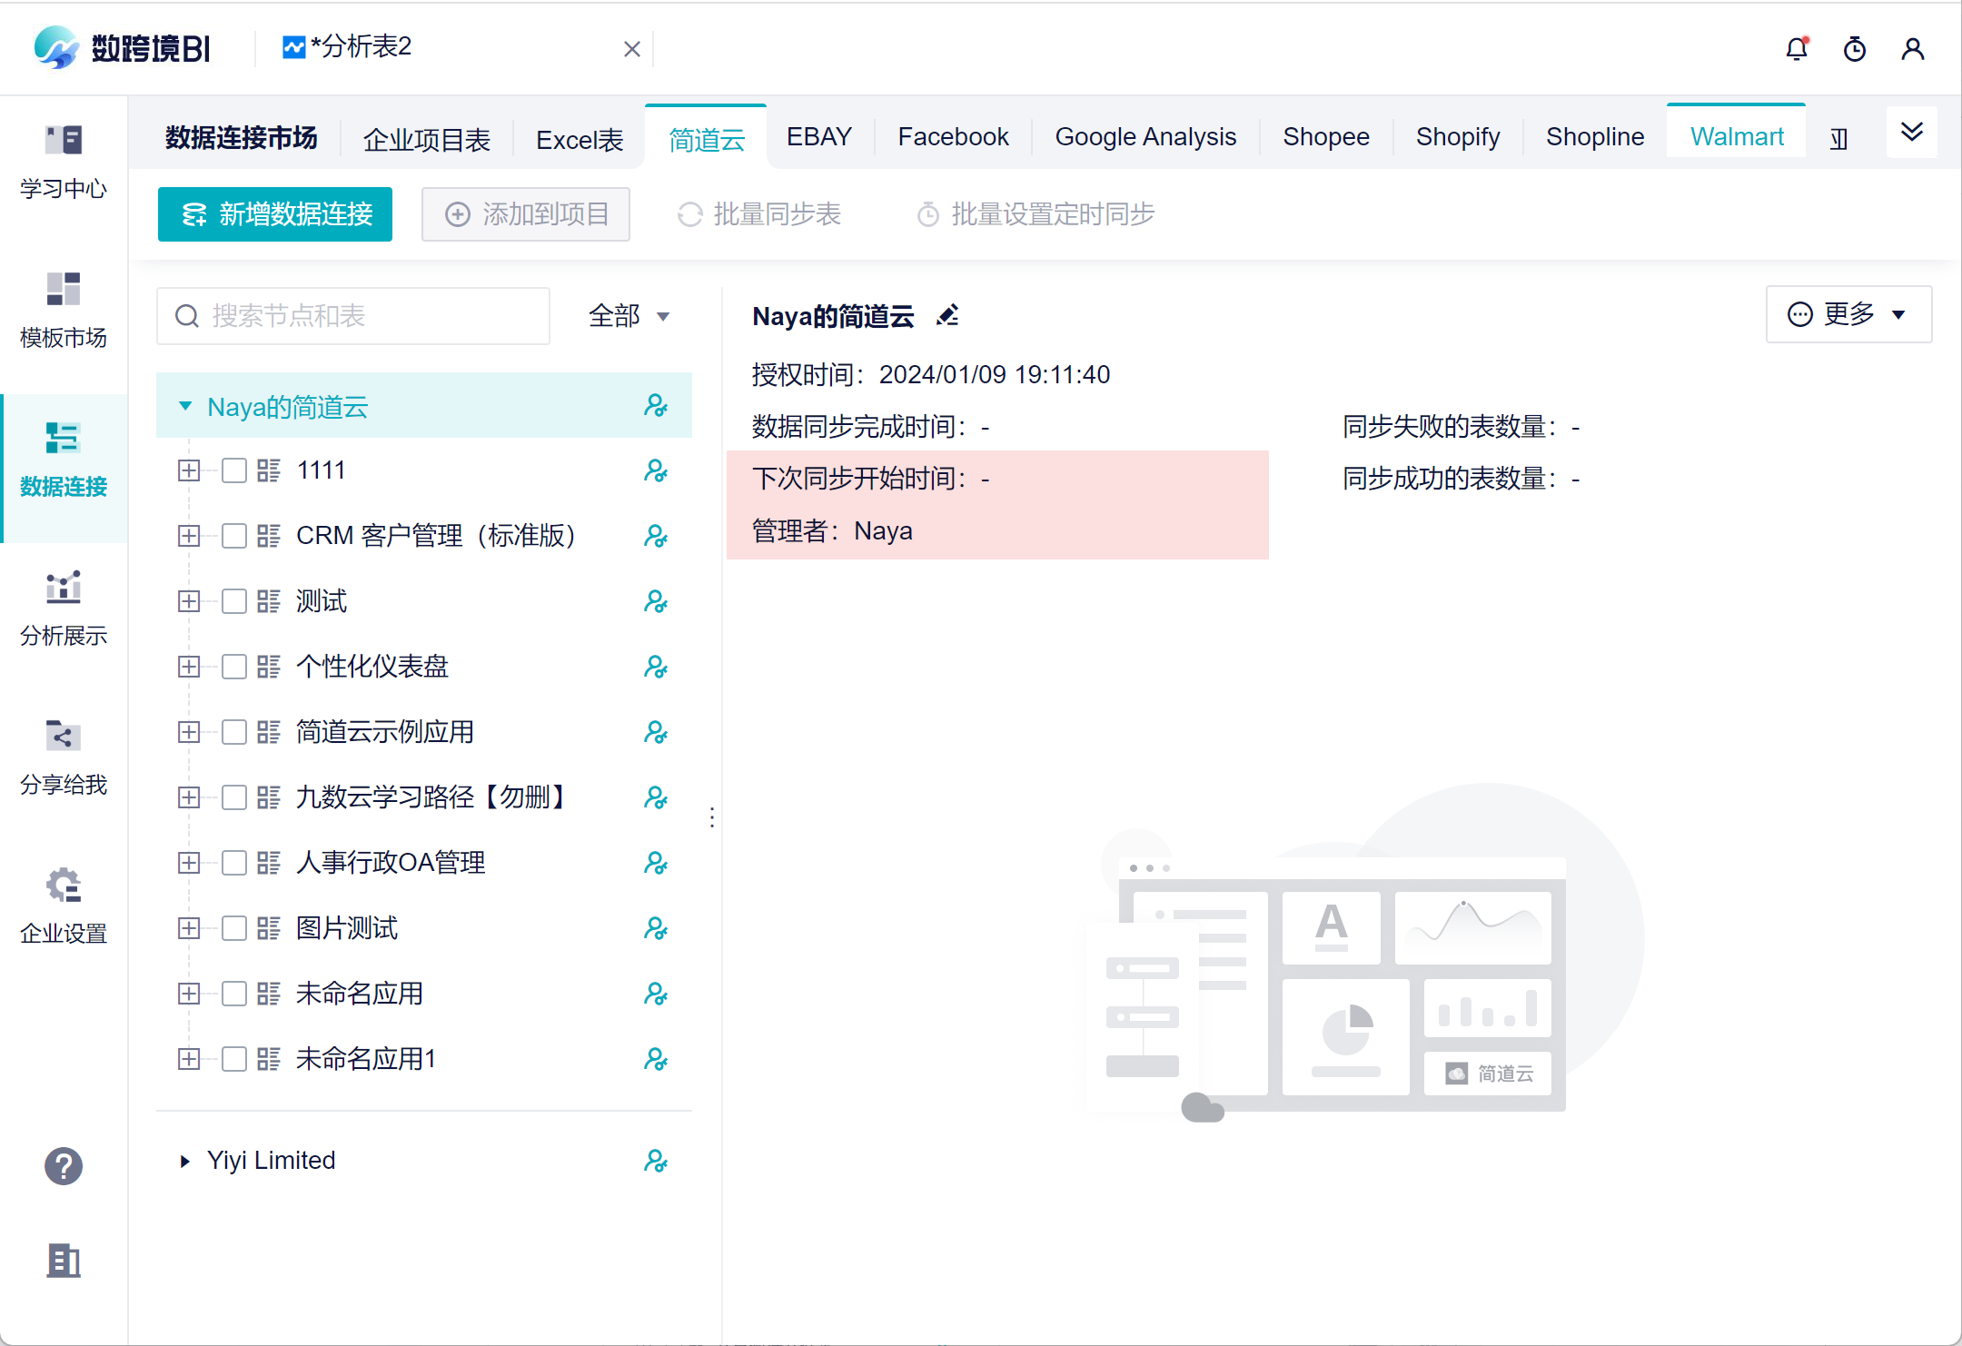The image size is (1962, 1346).
Task: Tick the checkbox for 测试
Action: (234, 601)
